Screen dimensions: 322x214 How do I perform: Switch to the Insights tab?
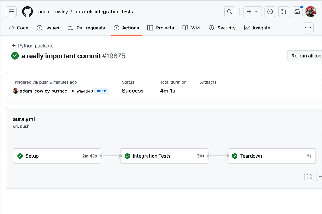[x=257, y=28]
